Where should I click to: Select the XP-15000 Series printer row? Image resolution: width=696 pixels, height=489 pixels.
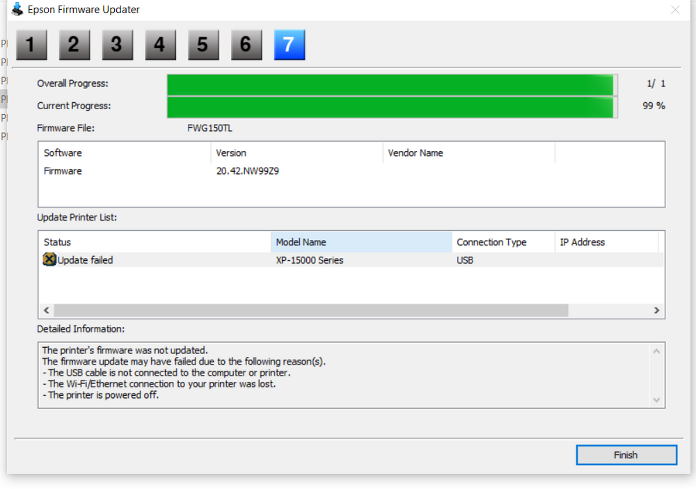coord(309,260)
